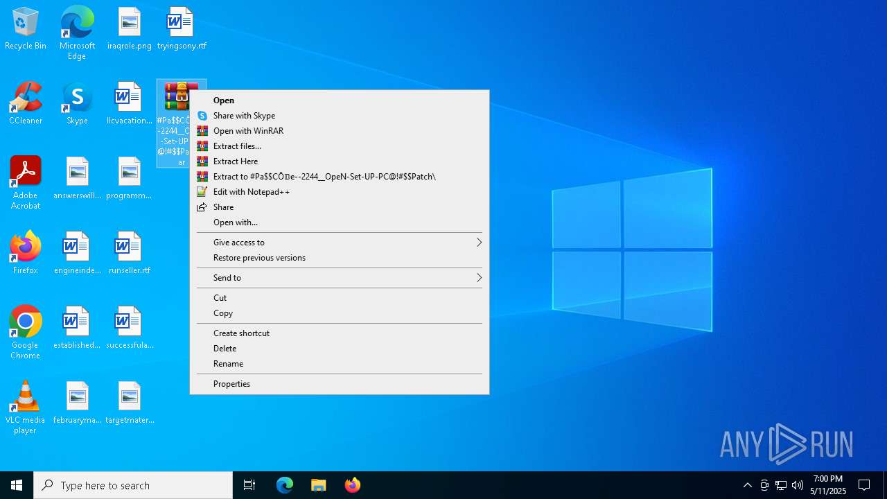Open File Explorer from the taskbar
Image resolution: width=887 pixels, height=499 pixels.
[318, 485]
